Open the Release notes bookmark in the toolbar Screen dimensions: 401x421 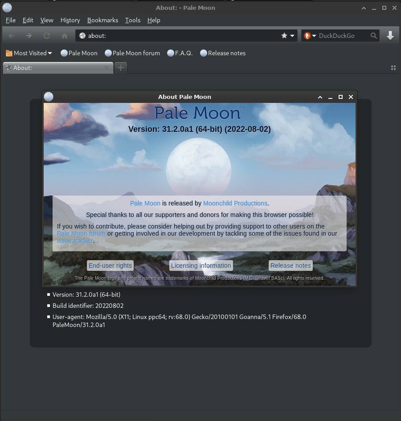pos(223,53)
